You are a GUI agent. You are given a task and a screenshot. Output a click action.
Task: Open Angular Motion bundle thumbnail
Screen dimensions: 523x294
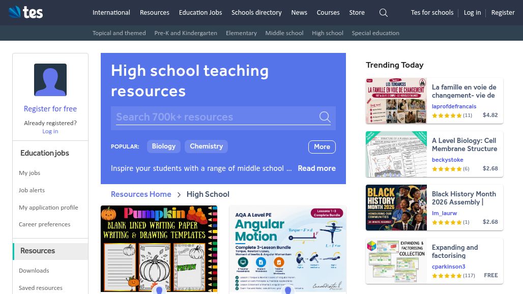pyautogui.click(x=287, y=249)
